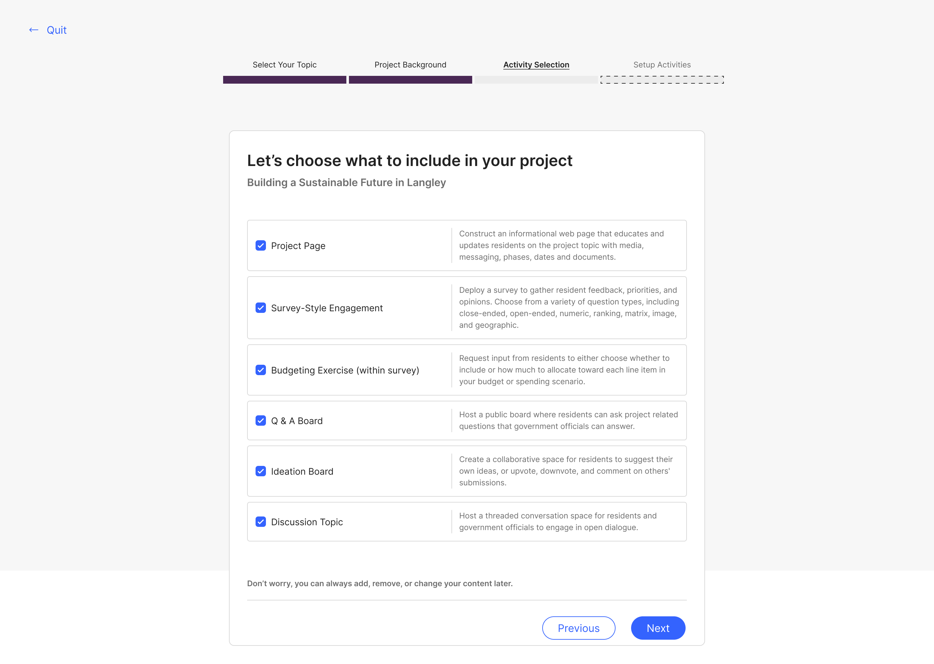Image resolution: width=934 pixels, height=664 pixels.
Task: Click the Setup Activities step
Action: [x=662, y=64]
